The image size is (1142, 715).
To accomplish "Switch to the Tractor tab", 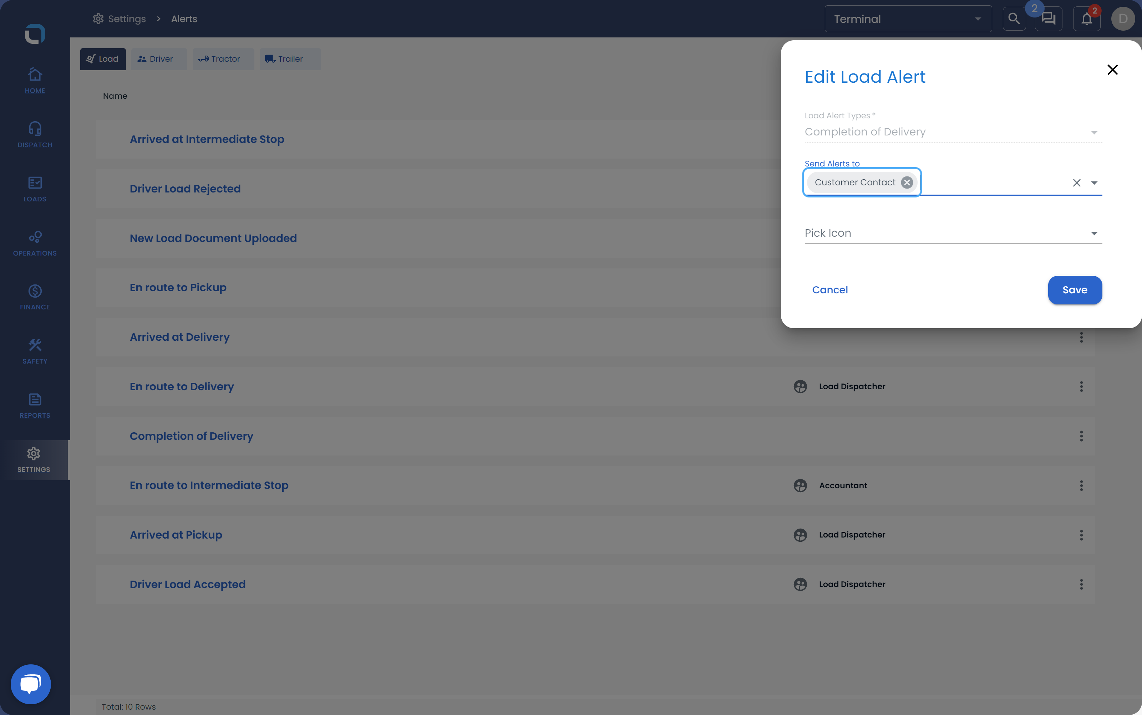I will pos(223,59).
